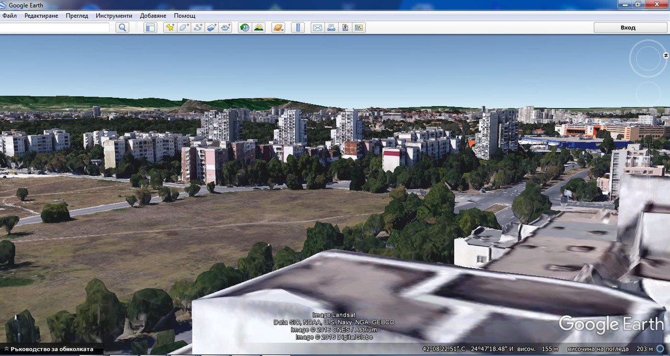Click the eye altitude 203 м value
Viewport: 670px width, 356px height.
[644, 349]
